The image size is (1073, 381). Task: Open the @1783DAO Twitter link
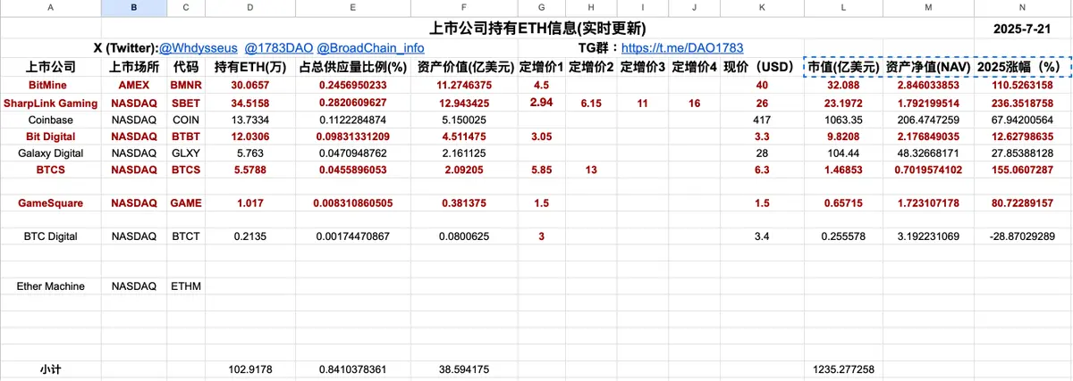click(x=277, y=47)
